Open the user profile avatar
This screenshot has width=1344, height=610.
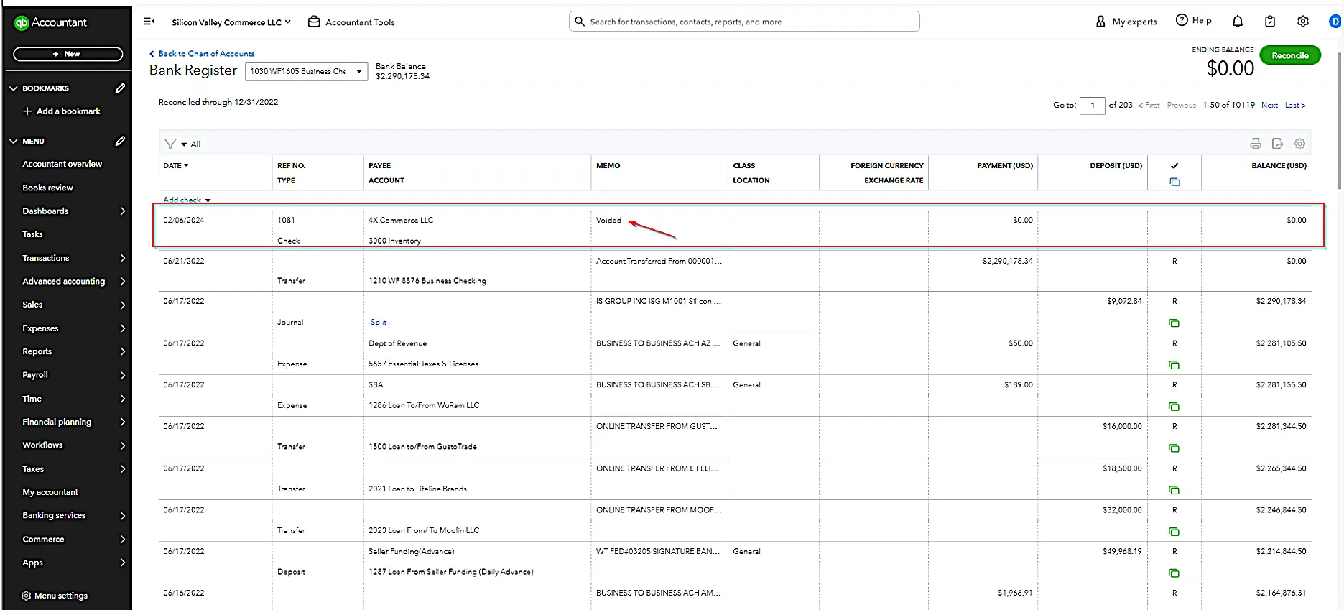[1335, 22]
